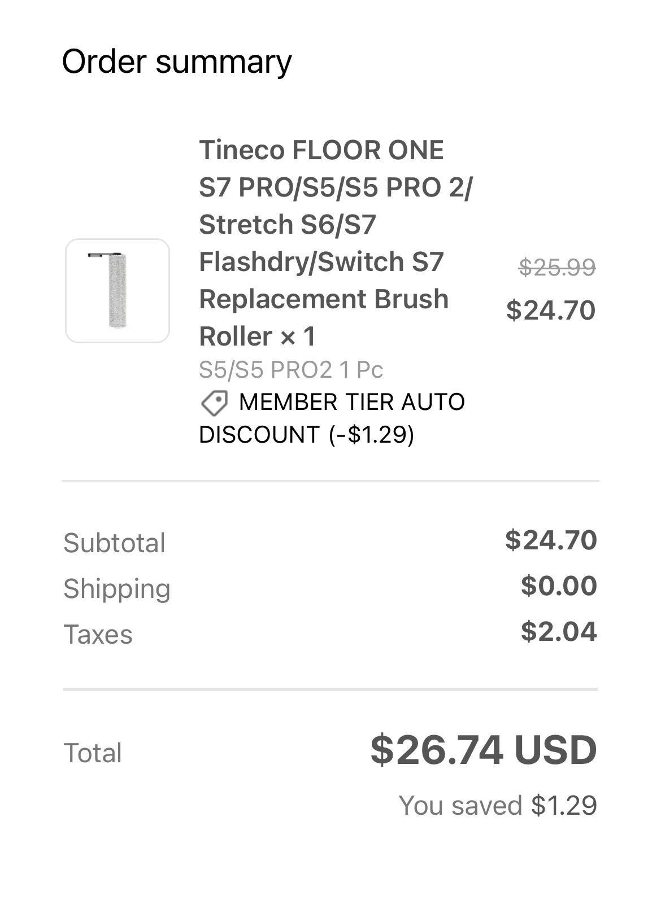The height and width of the screenshot is (900, 661).
Task: Click the Shipping label
Action: tap(117, 589)
